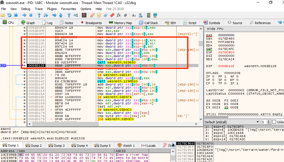Open the Watch 1 tab
Screen dimensions: 284x162
(126, 146)
